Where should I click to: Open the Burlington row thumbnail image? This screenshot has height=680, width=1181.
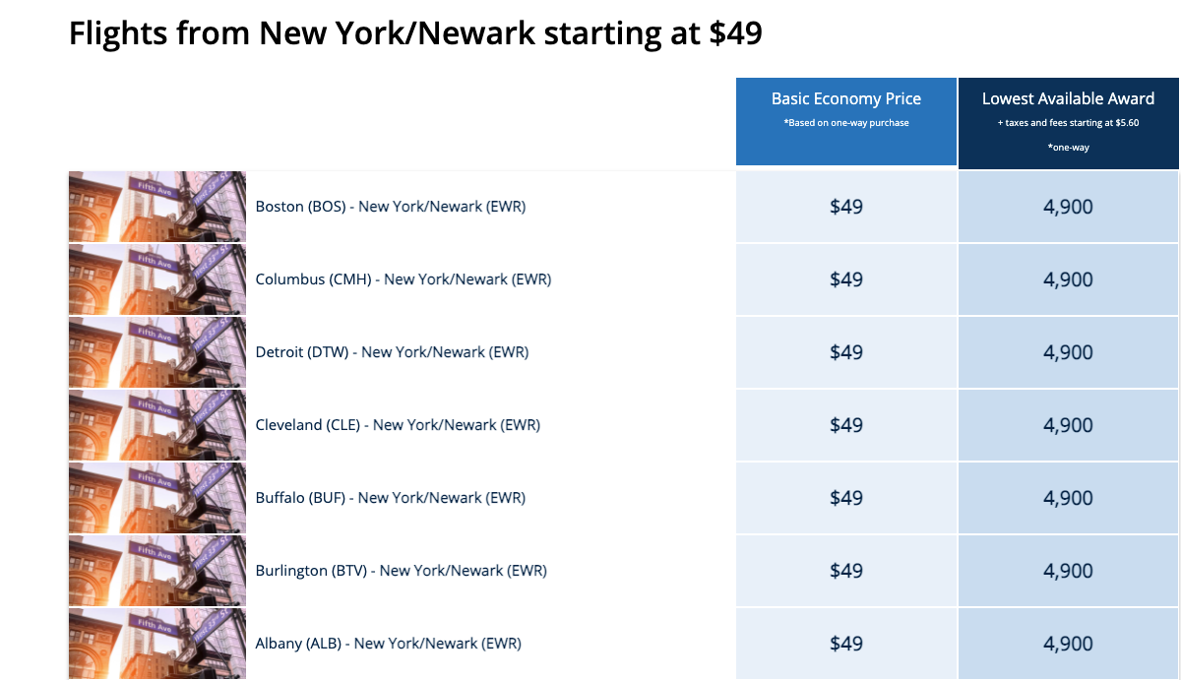point(157,571)
